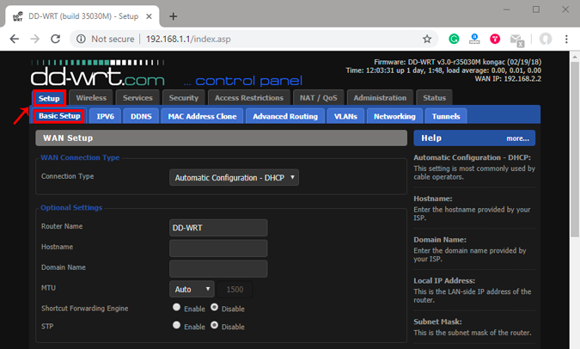Bookmark this page with the star icon
Screen dimensions: 580x349
[427, 39]
